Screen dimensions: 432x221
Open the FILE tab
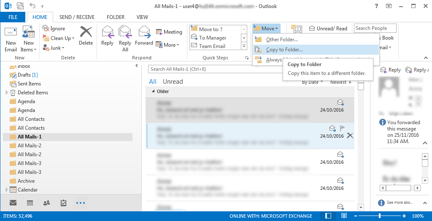(x=13, y=17)
